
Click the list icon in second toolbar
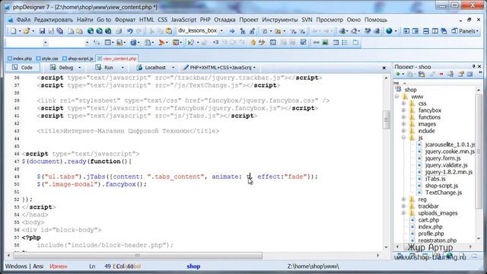pyautogui.click(x=345, y=43)
